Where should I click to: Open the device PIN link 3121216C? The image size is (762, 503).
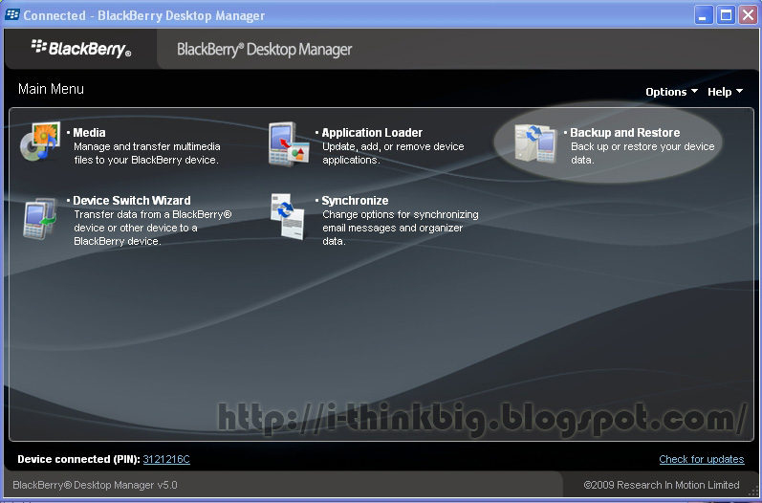[x=166, y=459]
